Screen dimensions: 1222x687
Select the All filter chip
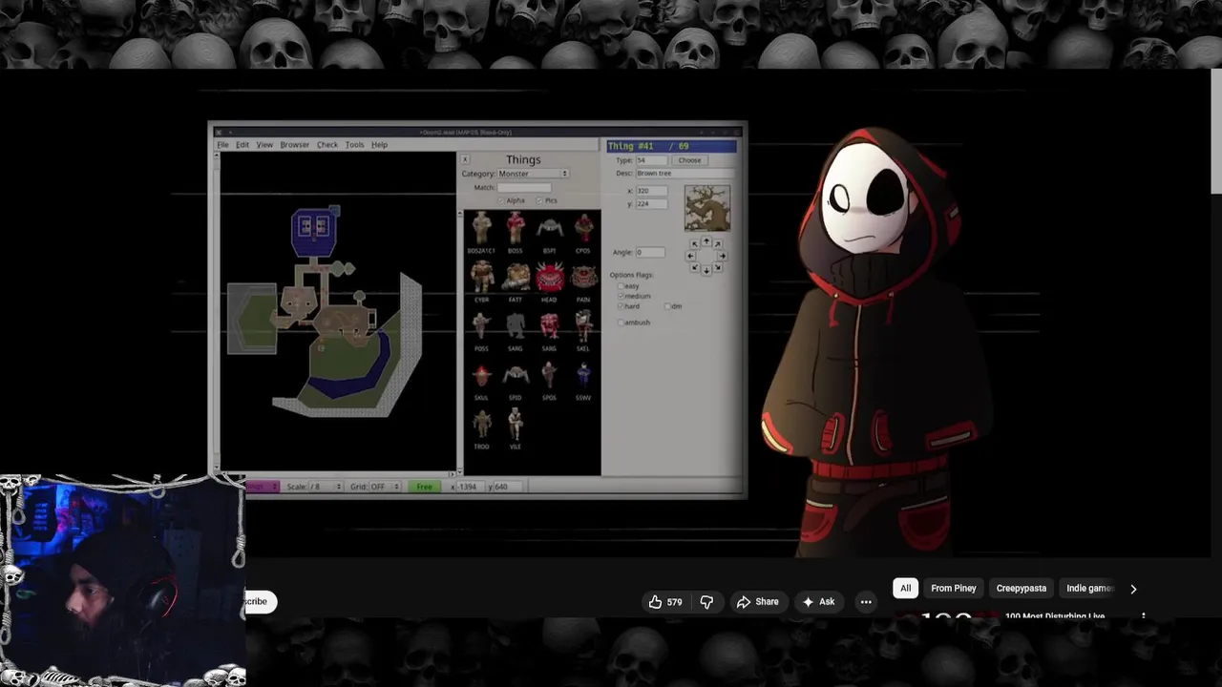[905, 589]
